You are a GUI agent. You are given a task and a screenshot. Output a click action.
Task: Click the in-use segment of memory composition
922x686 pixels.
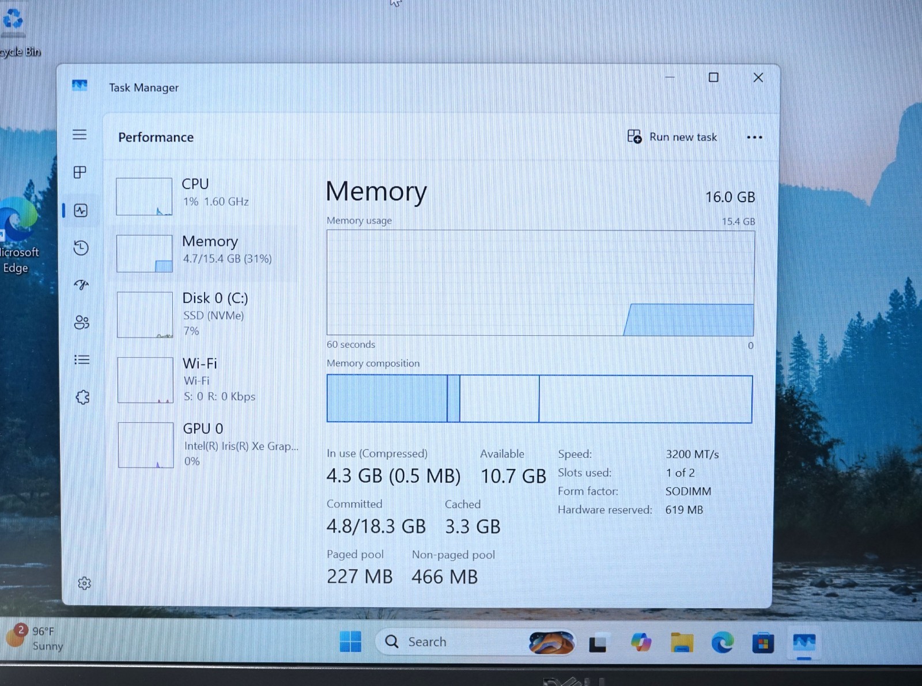[x=387, y=399]
